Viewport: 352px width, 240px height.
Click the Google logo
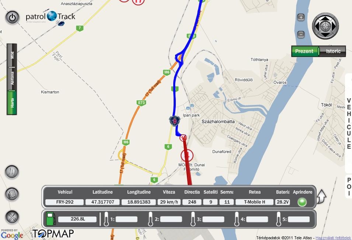12,235
